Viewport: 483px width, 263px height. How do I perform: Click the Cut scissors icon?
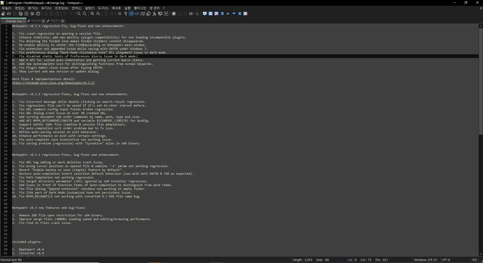coord(46,14)
